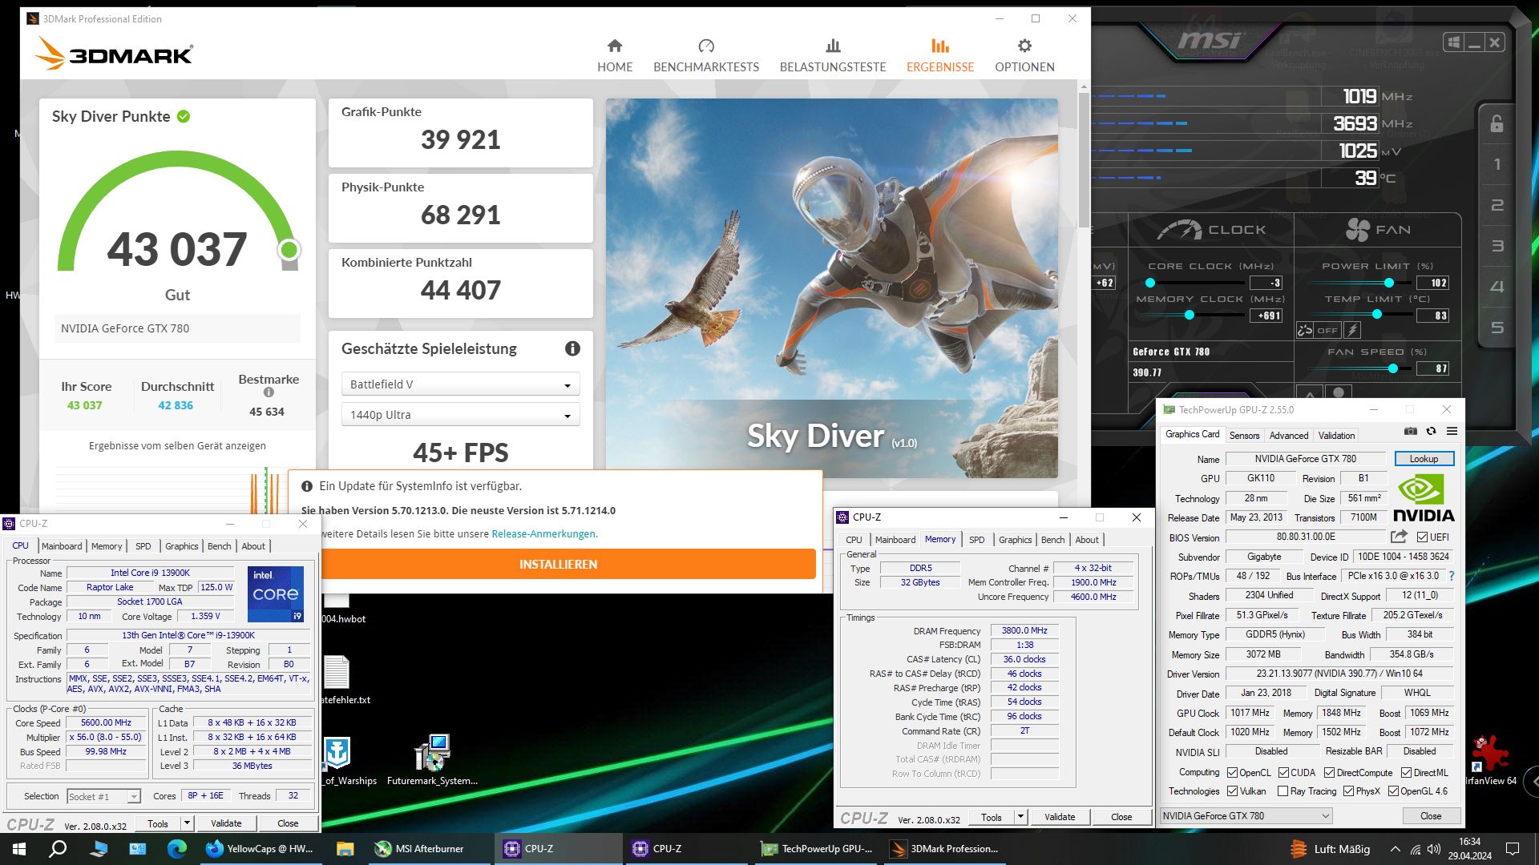
Task: Click the BIOS export share icon in GPU-Z
Action: [1399, 537]
